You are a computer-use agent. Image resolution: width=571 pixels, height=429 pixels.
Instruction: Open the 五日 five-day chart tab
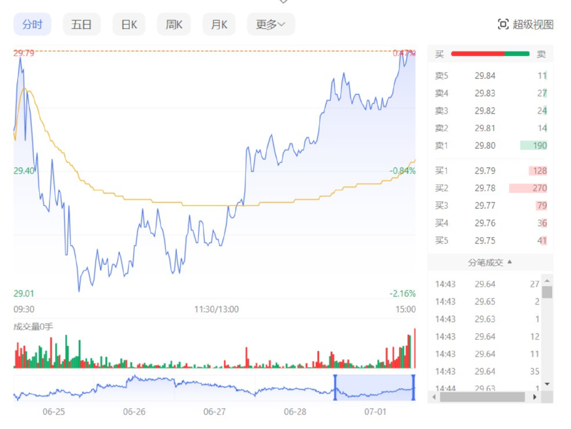click(x=81, y=24)
